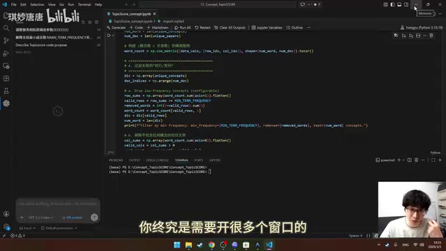The width and height of the screenshot is (446, 251).
Task: Open the Extensions view
Action: point(6,79)
